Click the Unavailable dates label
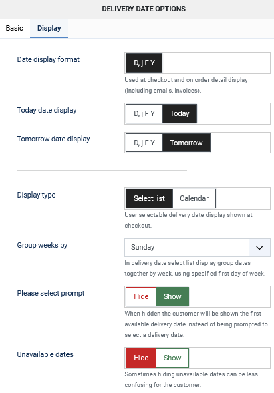The image size is (274, 393). pyautogui.click(x=45, y=354)
